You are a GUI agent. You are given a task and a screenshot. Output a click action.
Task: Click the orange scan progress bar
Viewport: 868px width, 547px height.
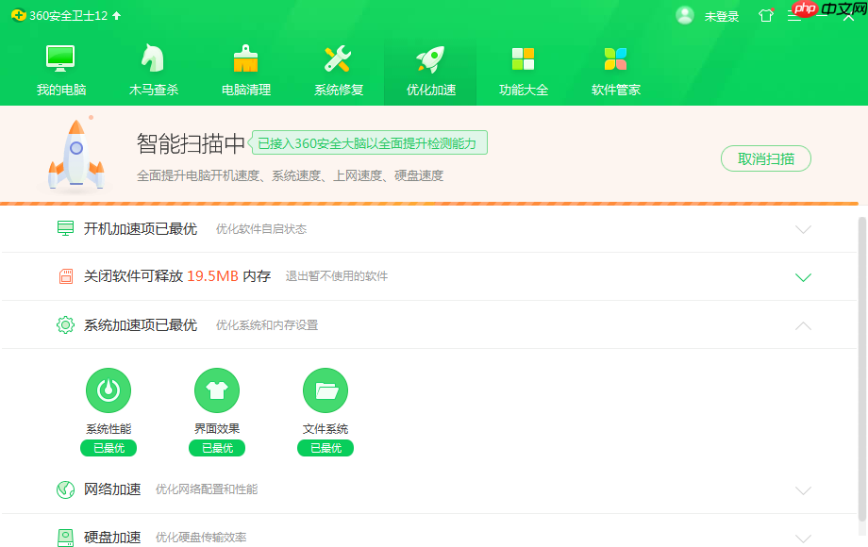pyautogui.click(x=429, y=204)
